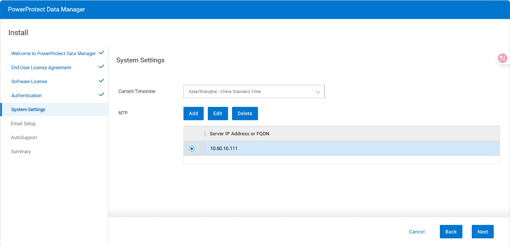Edit the selected NTP server

pos(218,113)
